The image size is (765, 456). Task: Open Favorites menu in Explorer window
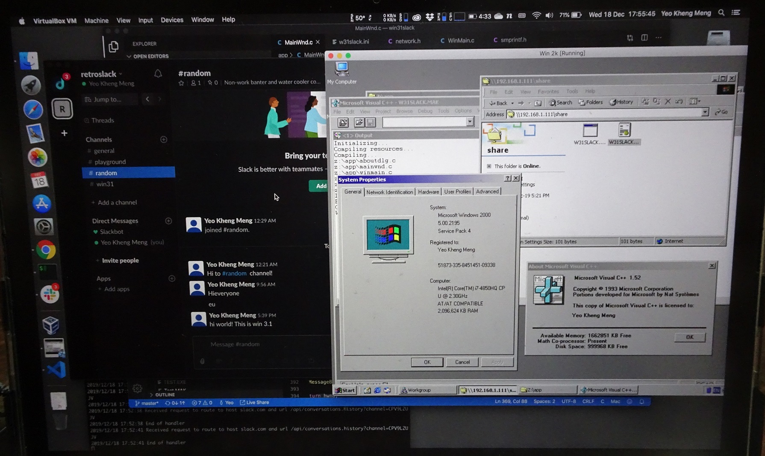tap(548, 91)
